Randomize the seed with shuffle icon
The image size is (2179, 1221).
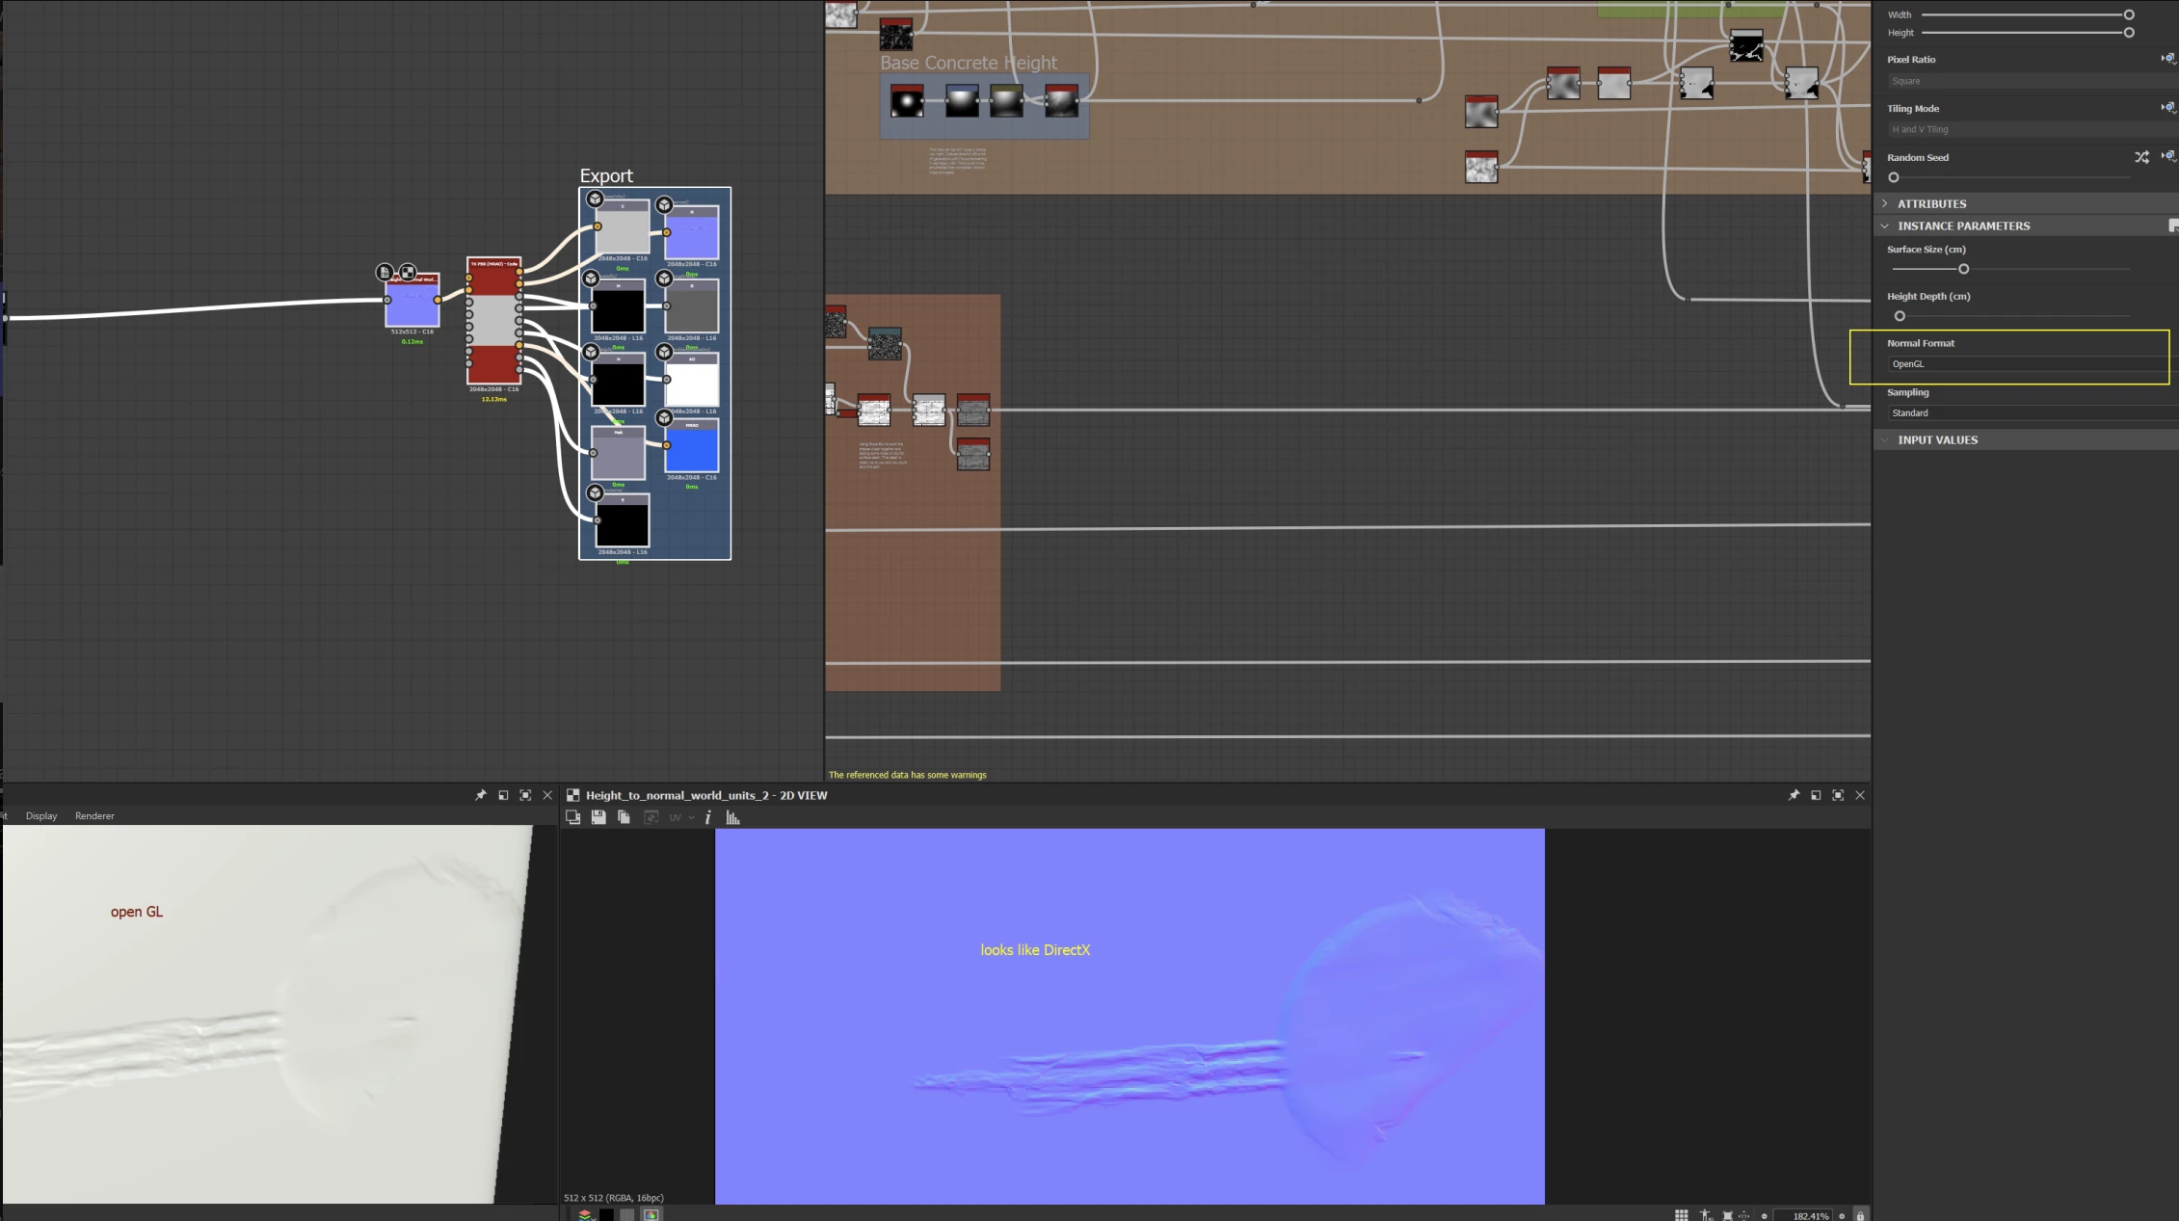[2141, 157]
